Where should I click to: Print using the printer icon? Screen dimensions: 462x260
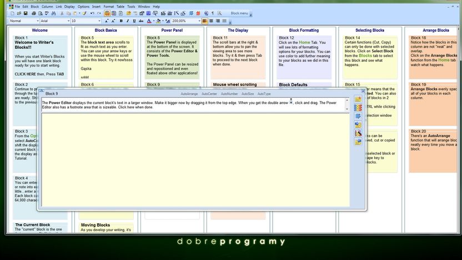33,13
